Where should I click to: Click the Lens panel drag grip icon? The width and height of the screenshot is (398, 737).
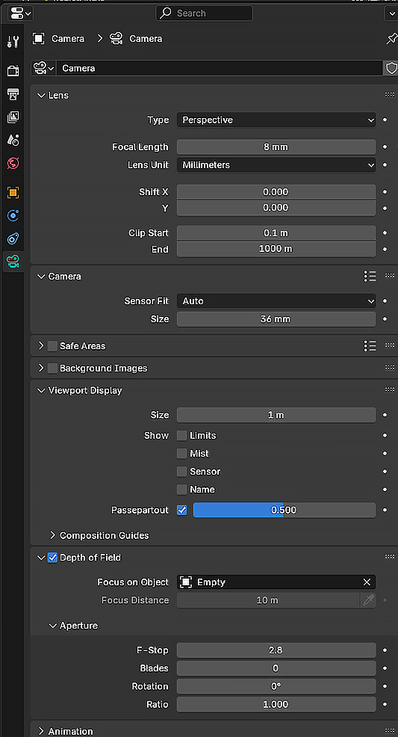coord(390,95)
